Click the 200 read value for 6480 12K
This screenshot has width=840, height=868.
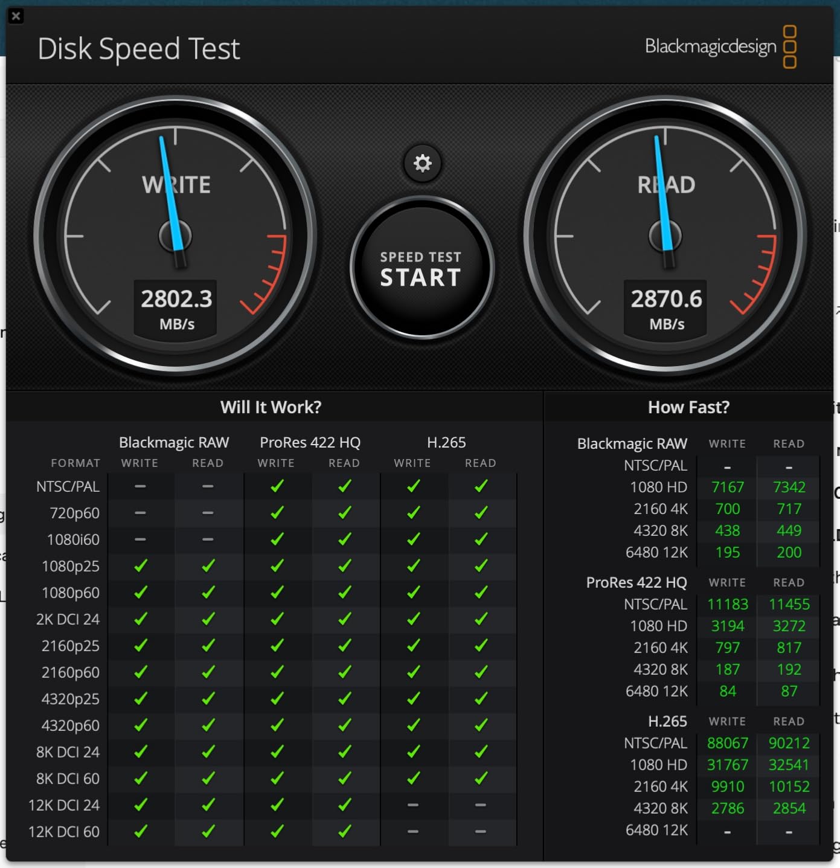(789, 552)
